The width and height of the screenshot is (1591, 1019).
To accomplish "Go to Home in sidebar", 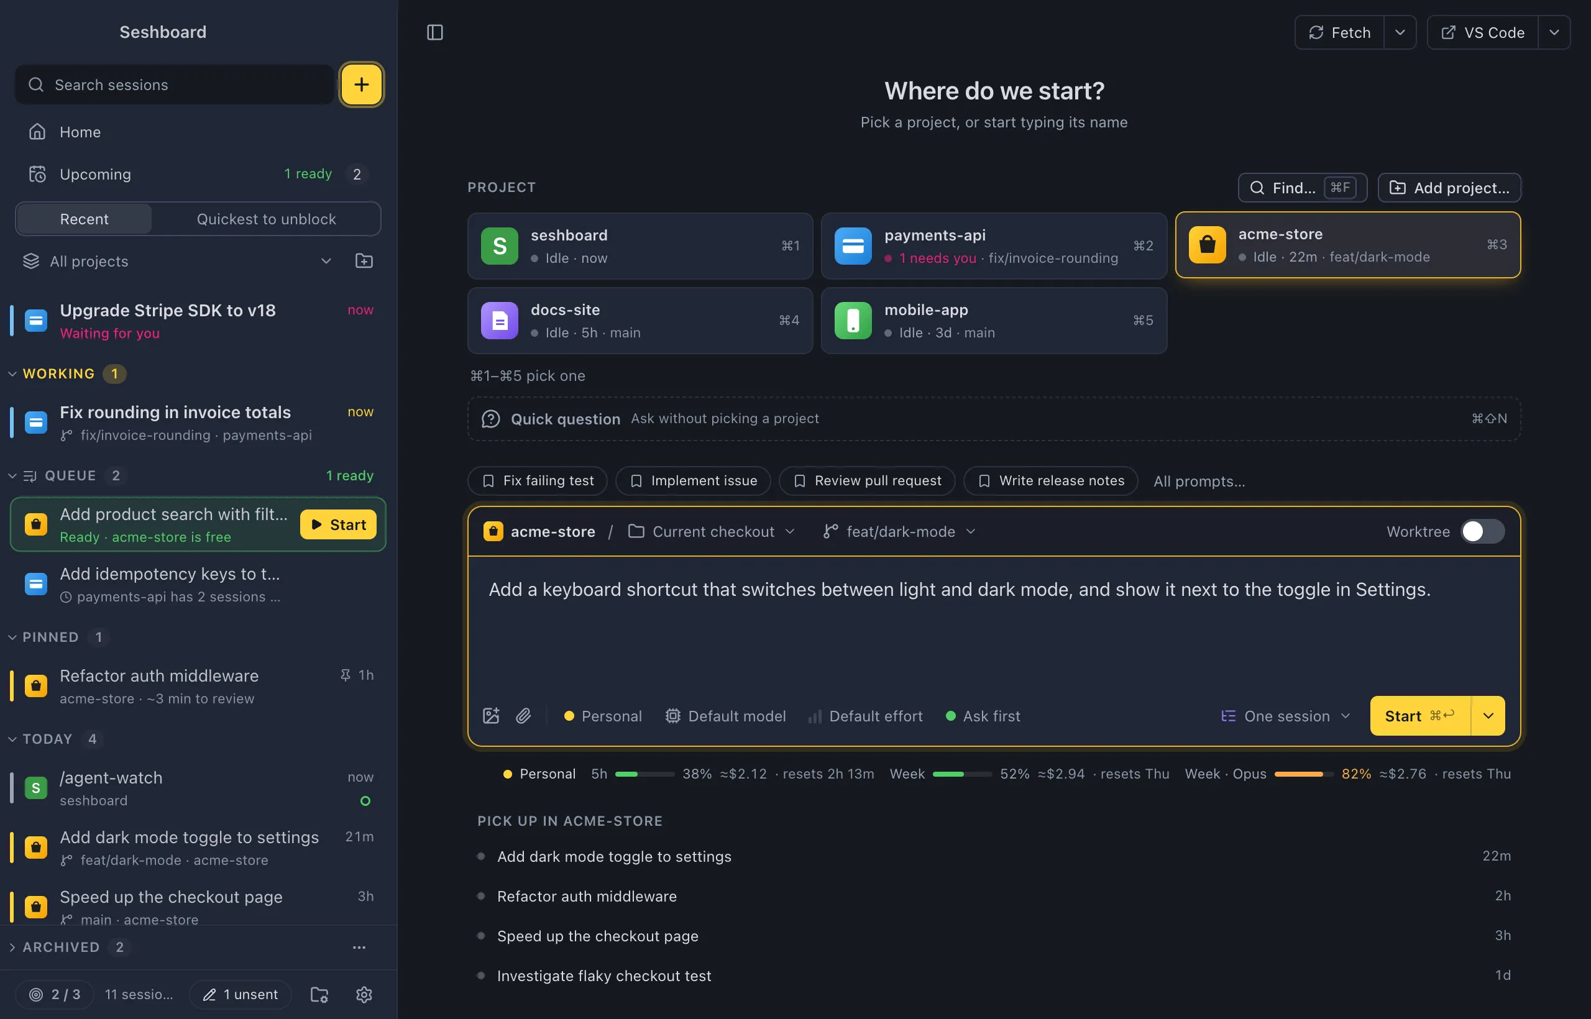I will pyautogui.click(x=198, y=132).
